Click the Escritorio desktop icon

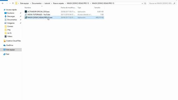[x=6, y=13]
